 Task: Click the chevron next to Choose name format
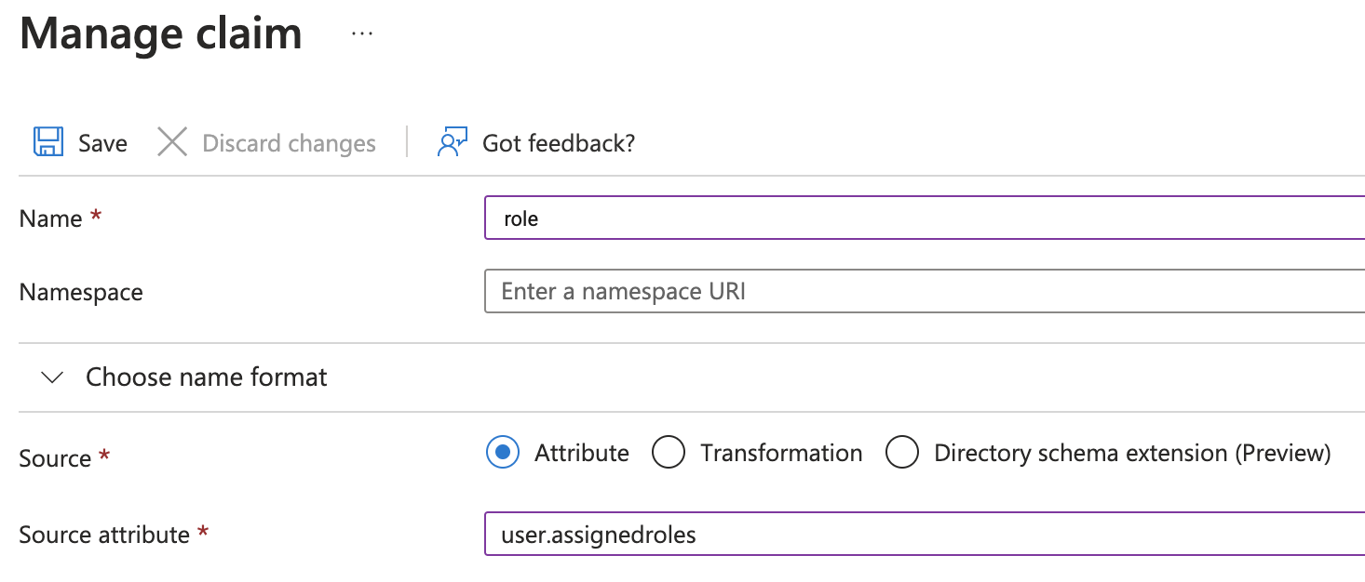[51, 377]
